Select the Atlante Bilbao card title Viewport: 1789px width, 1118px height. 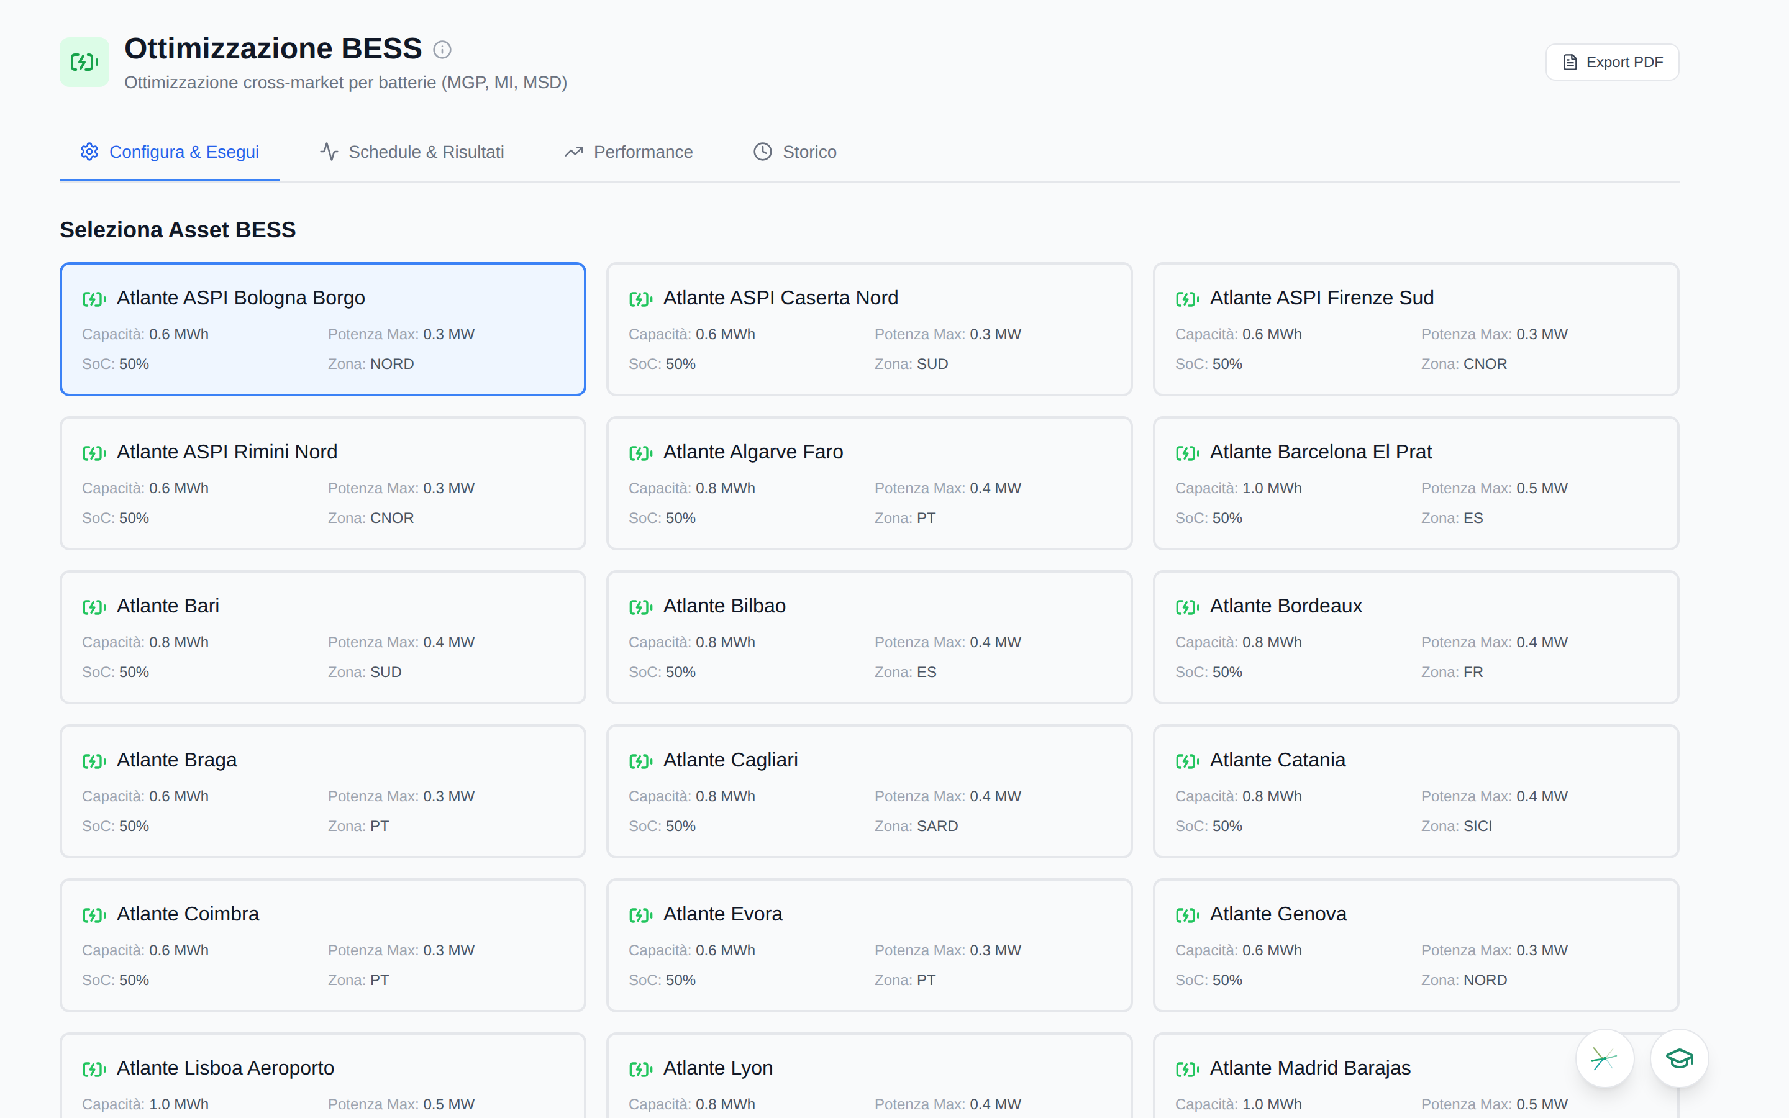click(x=724, y=606)
